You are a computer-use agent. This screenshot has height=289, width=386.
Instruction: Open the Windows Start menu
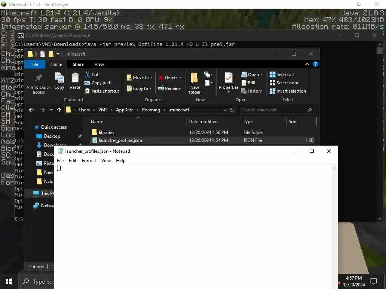pos(9,281)
